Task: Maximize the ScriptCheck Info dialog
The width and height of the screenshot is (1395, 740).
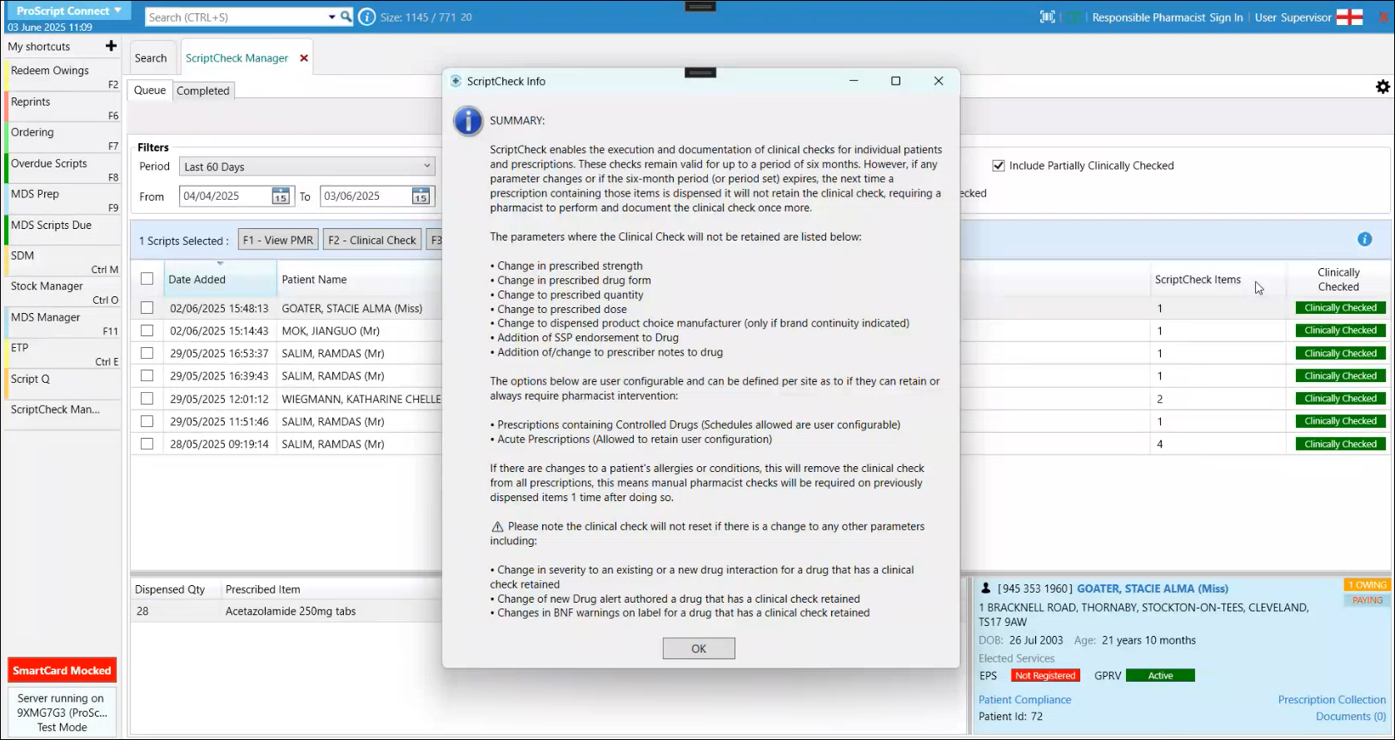Action: pos(896,81)
